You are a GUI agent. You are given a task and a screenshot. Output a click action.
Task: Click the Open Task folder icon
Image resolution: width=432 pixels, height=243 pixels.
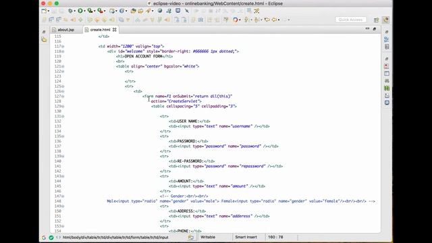140,11
